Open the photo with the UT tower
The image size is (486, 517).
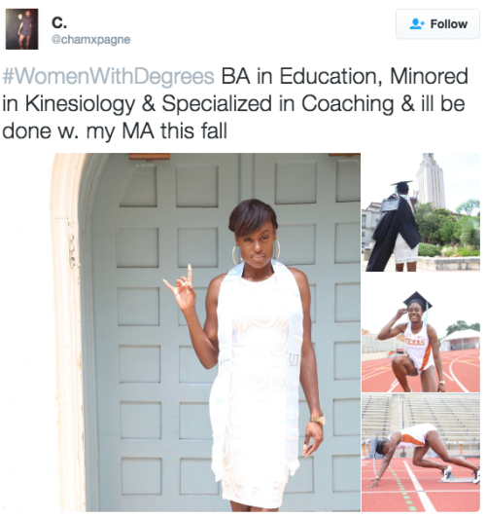click(x=421, y=212)
